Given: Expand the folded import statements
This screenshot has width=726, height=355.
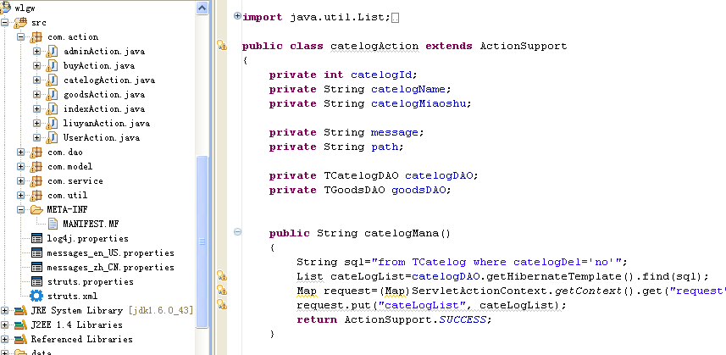Looking at the screenshot, I should 237,16.
